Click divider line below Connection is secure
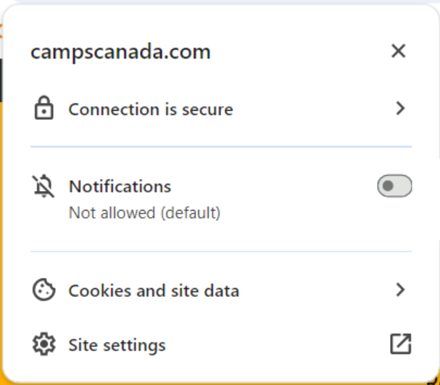440x385 pixels. [221, 147]
